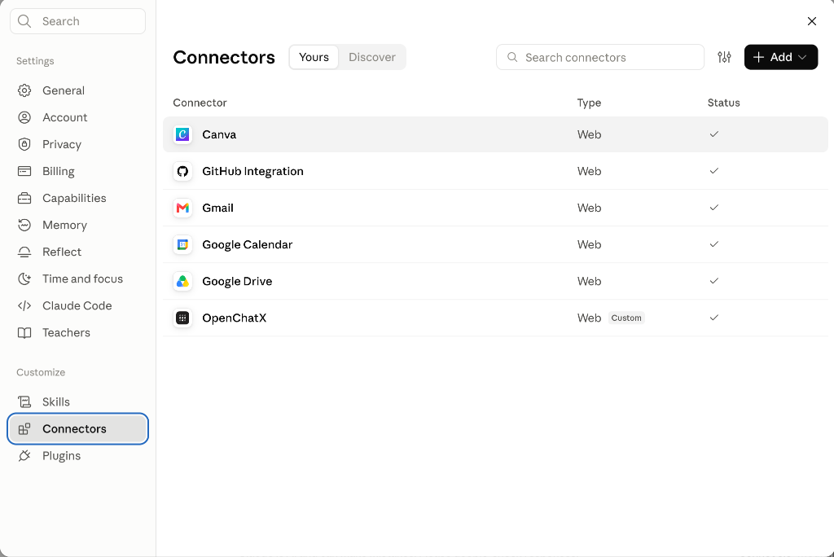834x557 pixels.
Task: Click the Connector column header
Action: click(x=200, y=103)
